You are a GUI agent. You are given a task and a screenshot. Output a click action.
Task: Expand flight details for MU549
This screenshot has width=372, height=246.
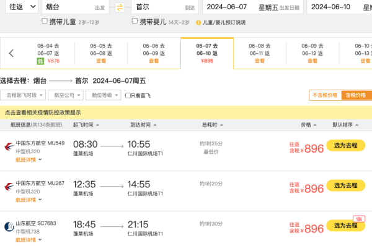pyautogui.click(x=29, y=160)
